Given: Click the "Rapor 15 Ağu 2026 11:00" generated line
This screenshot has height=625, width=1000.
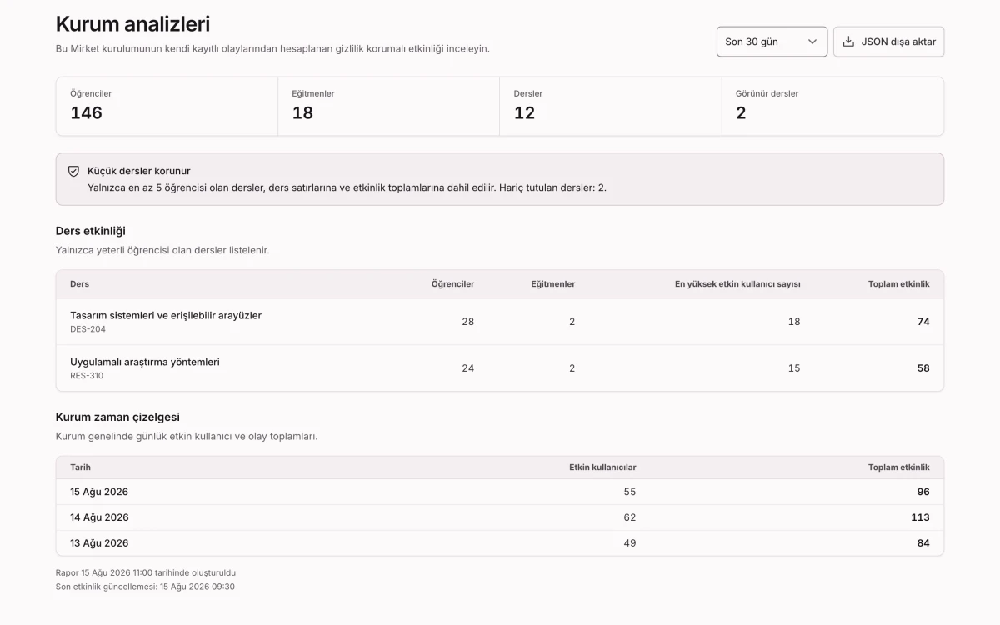Looking at the screenshot, I should click(146, 573).
